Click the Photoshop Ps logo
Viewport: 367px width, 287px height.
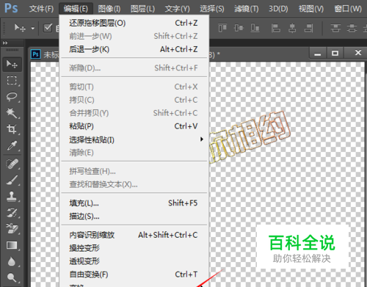pos(11,8)
